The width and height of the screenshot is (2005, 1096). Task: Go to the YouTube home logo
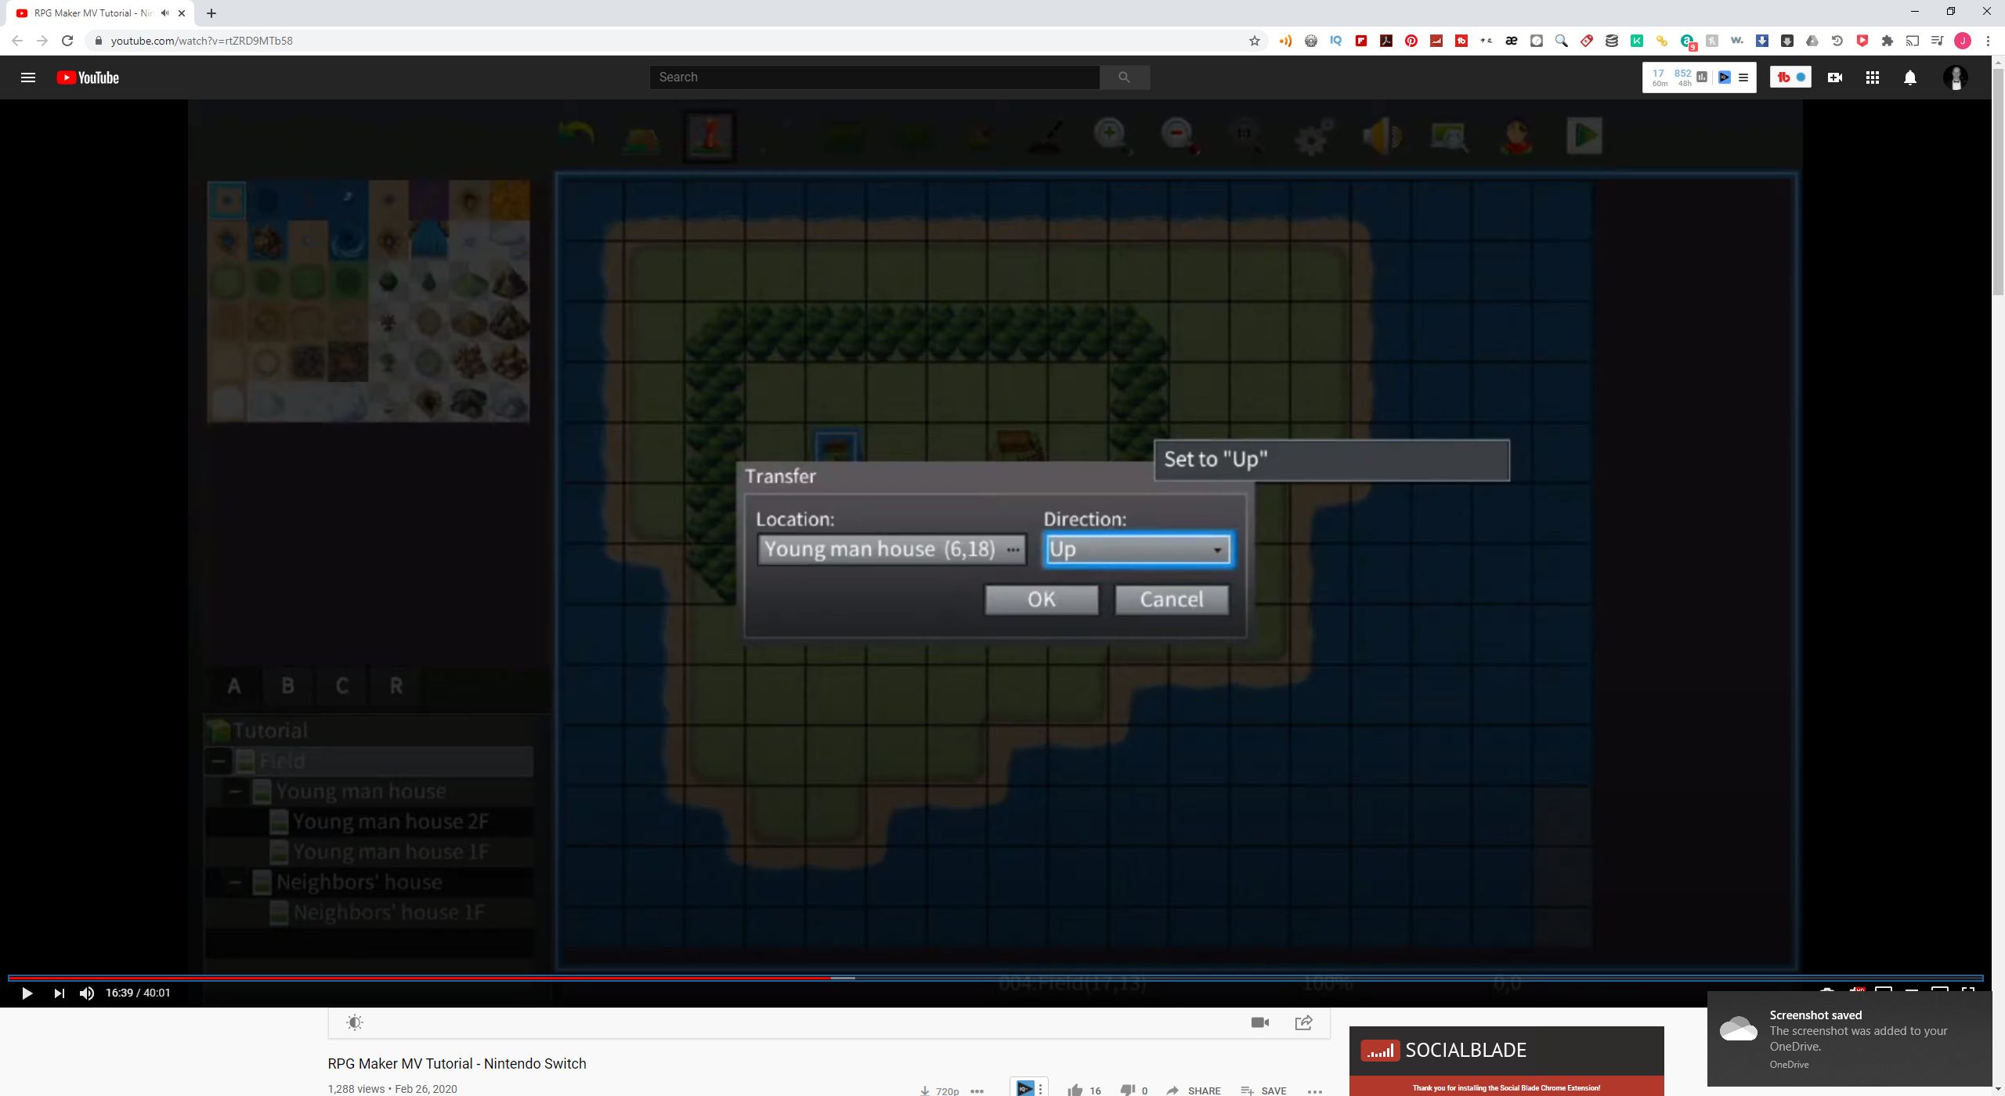point(88,78)
